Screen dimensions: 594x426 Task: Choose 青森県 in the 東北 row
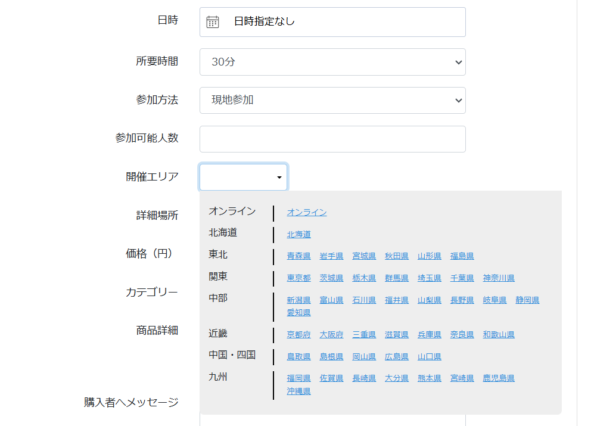click(x=298, y=256)
